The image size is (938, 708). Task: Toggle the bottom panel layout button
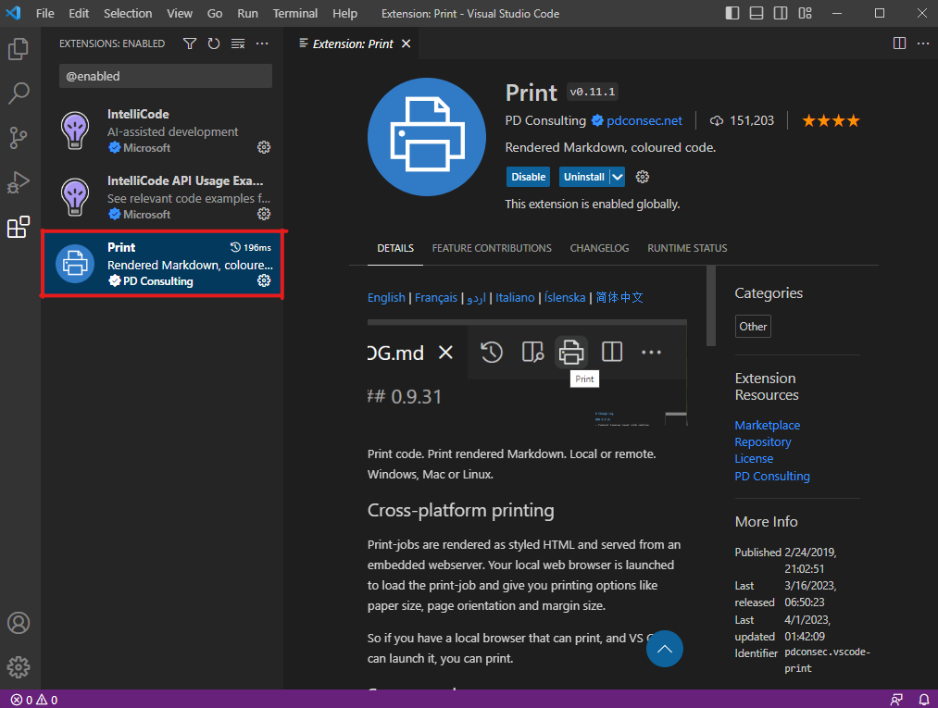pyautogui.click(x=757, y=13)
